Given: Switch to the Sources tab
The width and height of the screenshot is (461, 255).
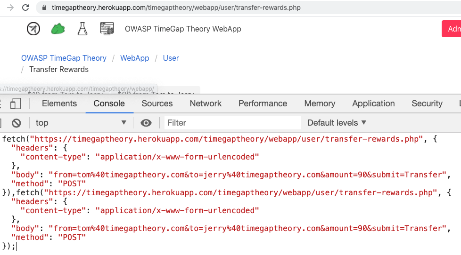Looking at the screenshot, I should [157, 104].
